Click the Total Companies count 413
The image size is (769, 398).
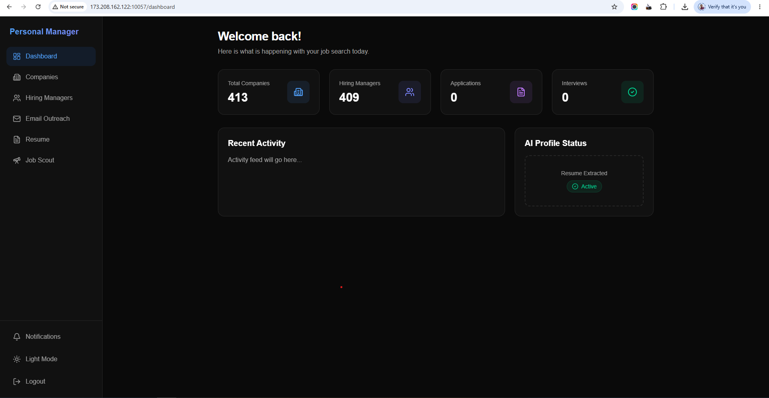click(x=238, y=97)
